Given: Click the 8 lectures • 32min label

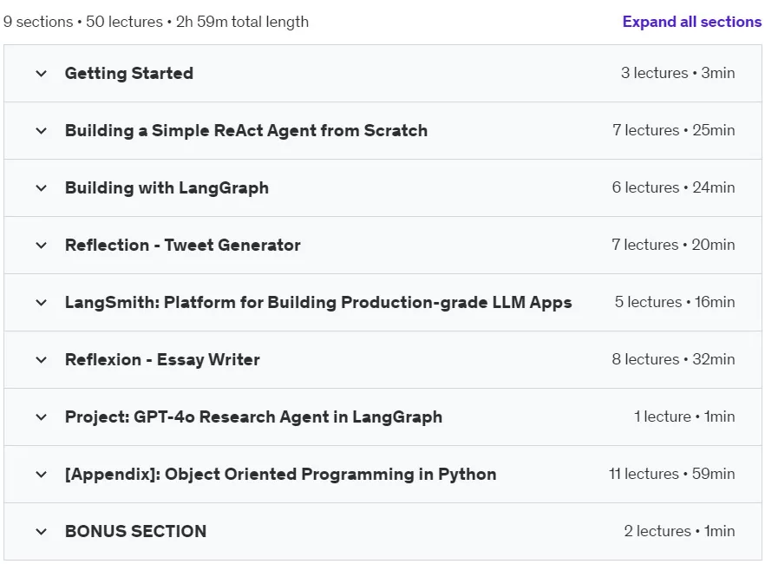Looking at the screenshot, I should [673, 359].
